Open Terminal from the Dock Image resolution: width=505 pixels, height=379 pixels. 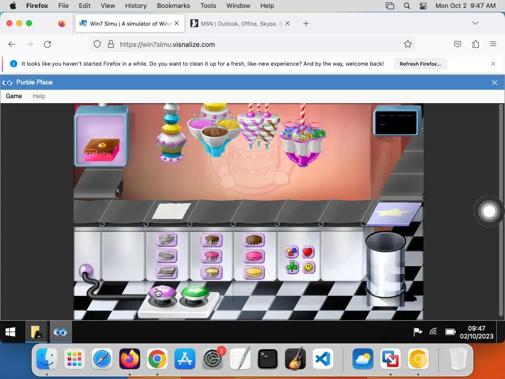(x=267, y=359)
